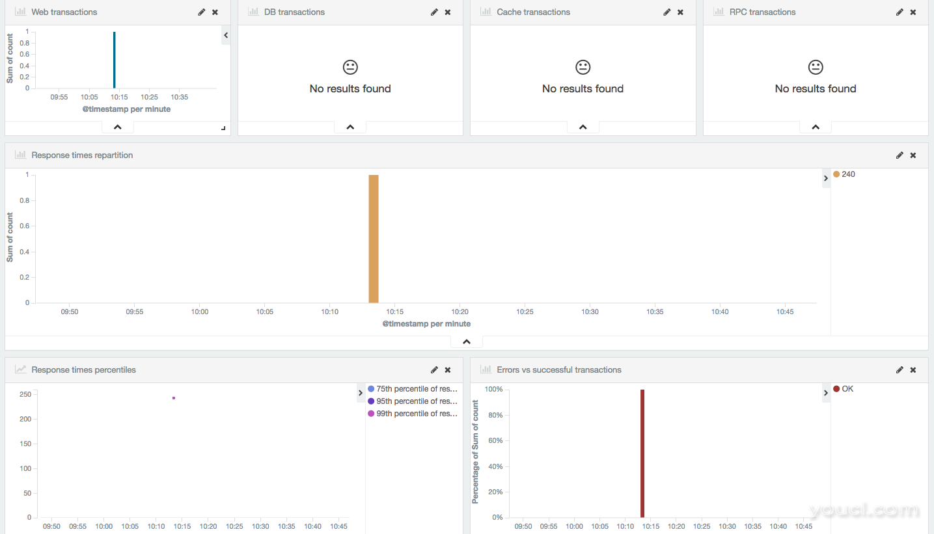
Task: Click the 75th percentile legend color dot
Action: 371,389
